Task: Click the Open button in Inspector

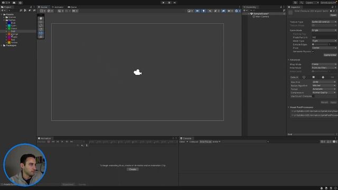Action: click(333, 15)
